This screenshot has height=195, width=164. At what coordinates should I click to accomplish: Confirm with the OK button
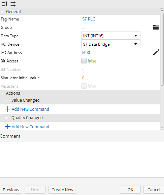[x=130, y=190]
